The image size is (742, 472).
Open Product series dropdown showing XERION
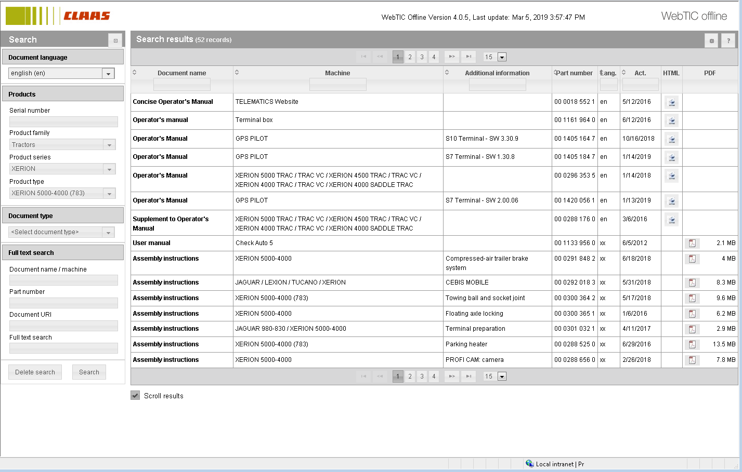point(109,169)
